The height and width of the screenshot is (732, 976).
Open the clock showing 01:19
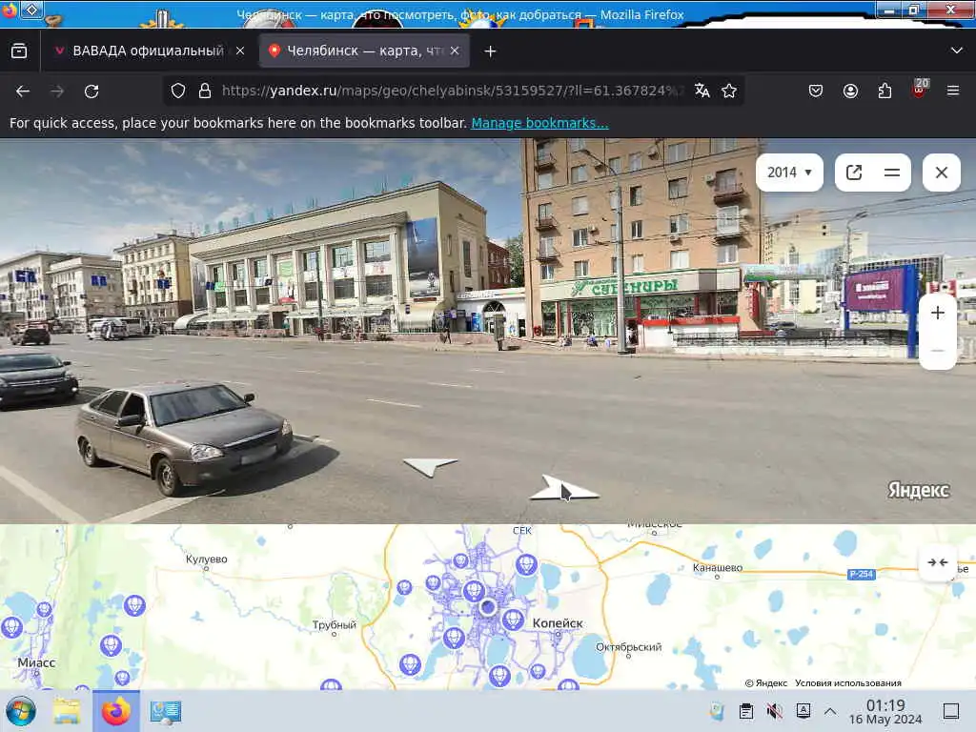click(885, 711)
